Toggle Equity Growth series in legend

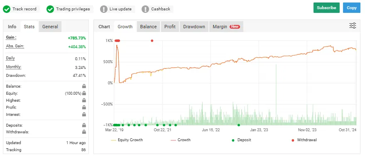pos(127,140)
